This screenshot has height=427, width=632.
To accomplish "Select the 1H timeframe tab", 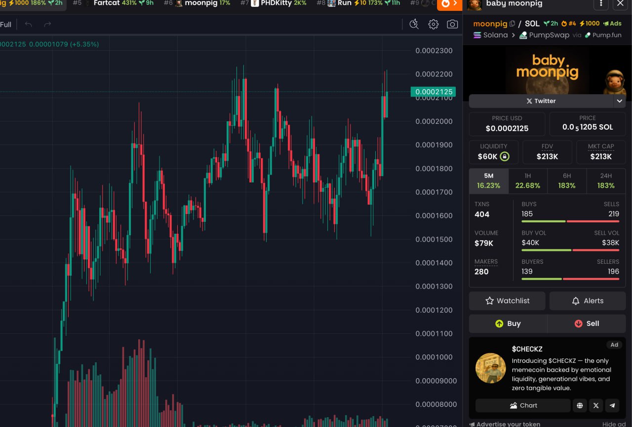I will pyautogui.click(x=527, y=181).
